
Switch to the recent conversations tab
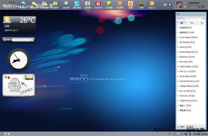(202, 23)
